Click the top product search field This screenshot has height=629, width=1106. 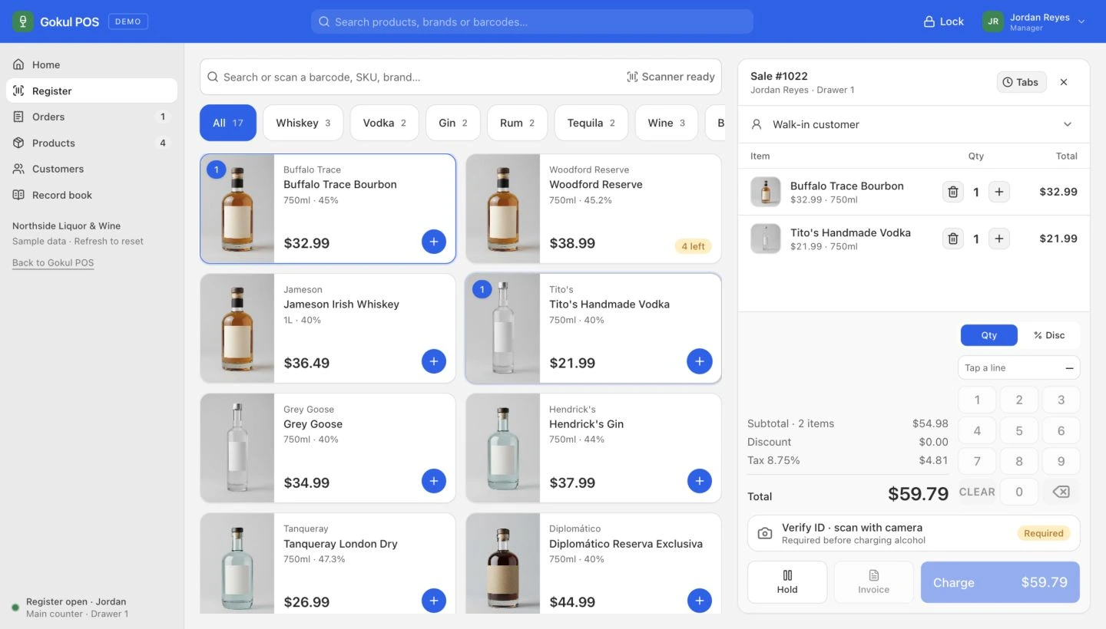click(532, 21)
